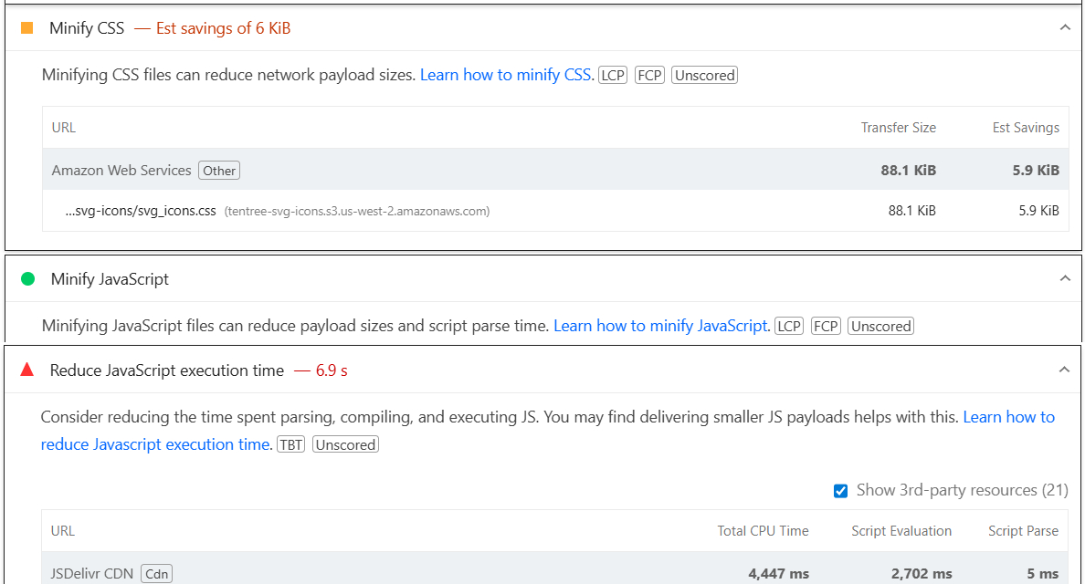Collapse the Minify CSS audit section
Image resolution: width=1085 pixels, height=584 pixels.
(x=1064, y=27)
